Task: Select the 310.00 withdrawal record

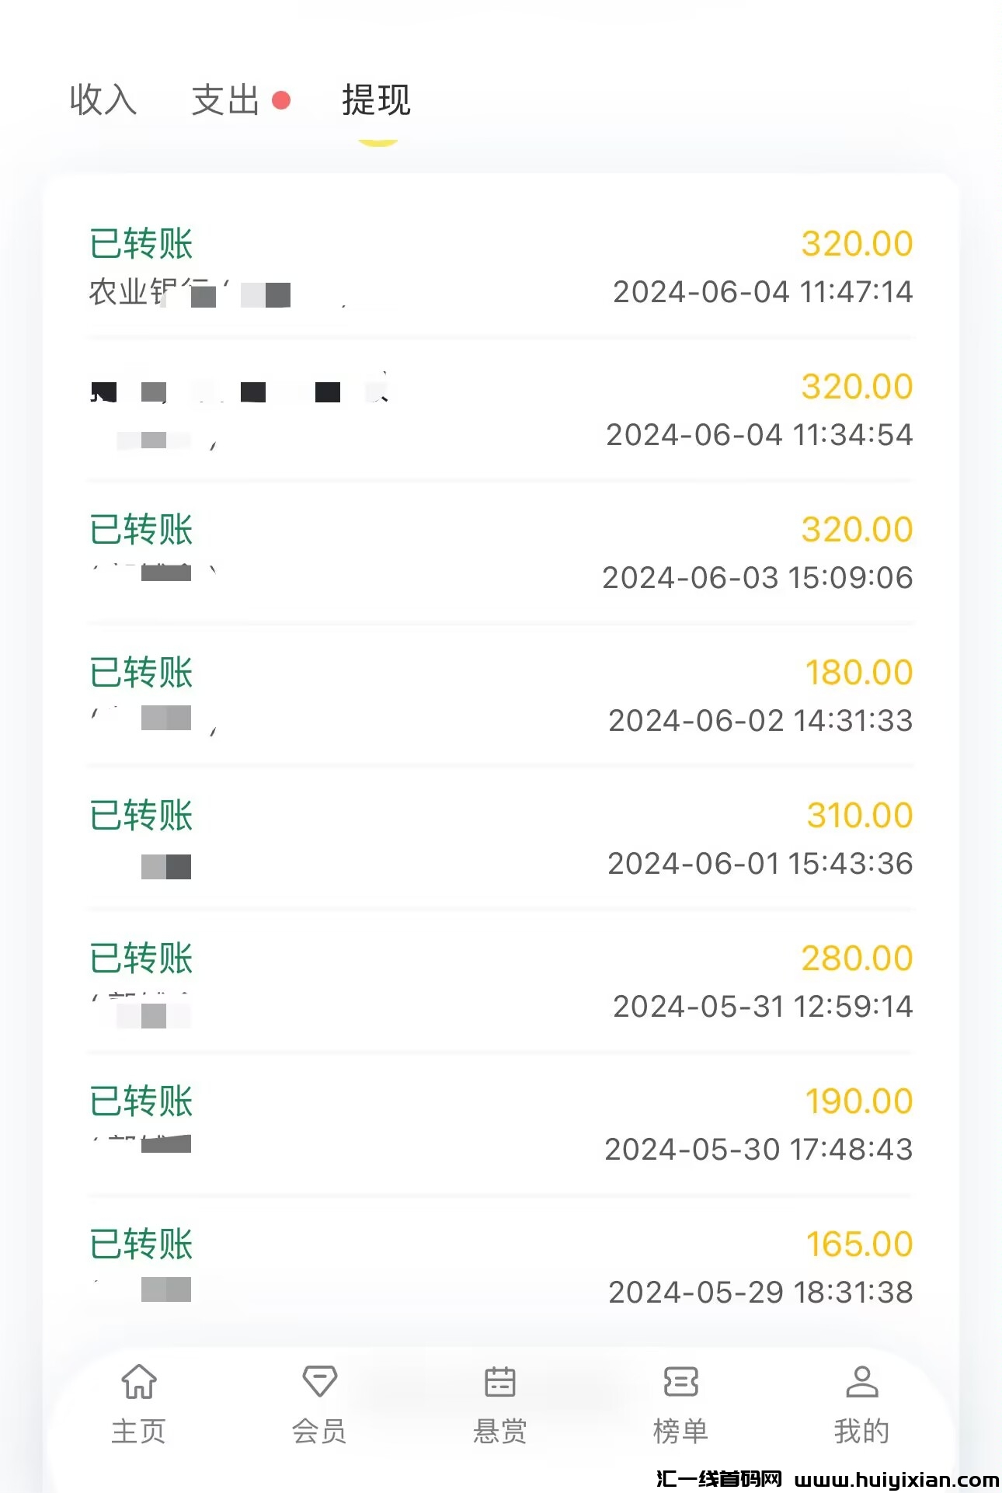Action: (500, 838)
